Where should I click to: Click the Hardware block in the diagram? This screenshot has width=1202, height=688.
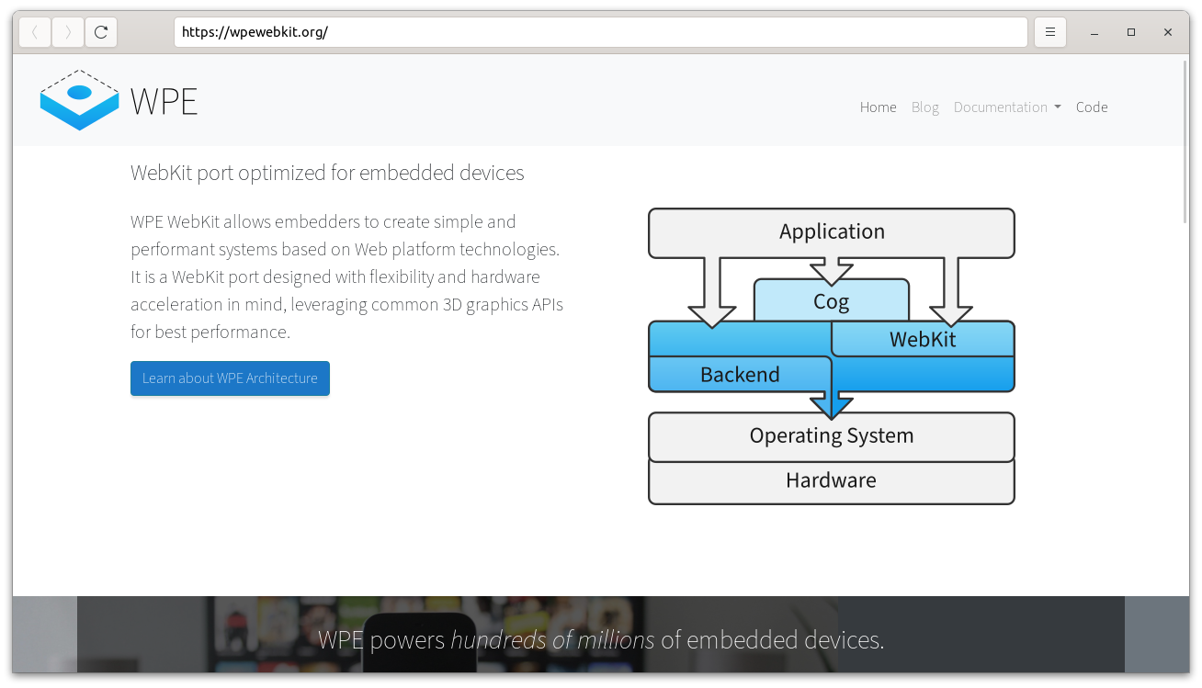[831, 480]
